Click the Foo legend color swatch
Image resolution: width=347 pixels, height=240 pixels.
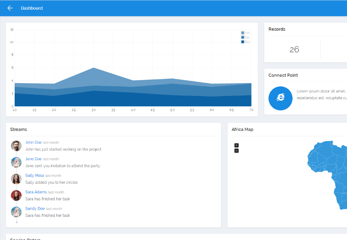[243, 33]
